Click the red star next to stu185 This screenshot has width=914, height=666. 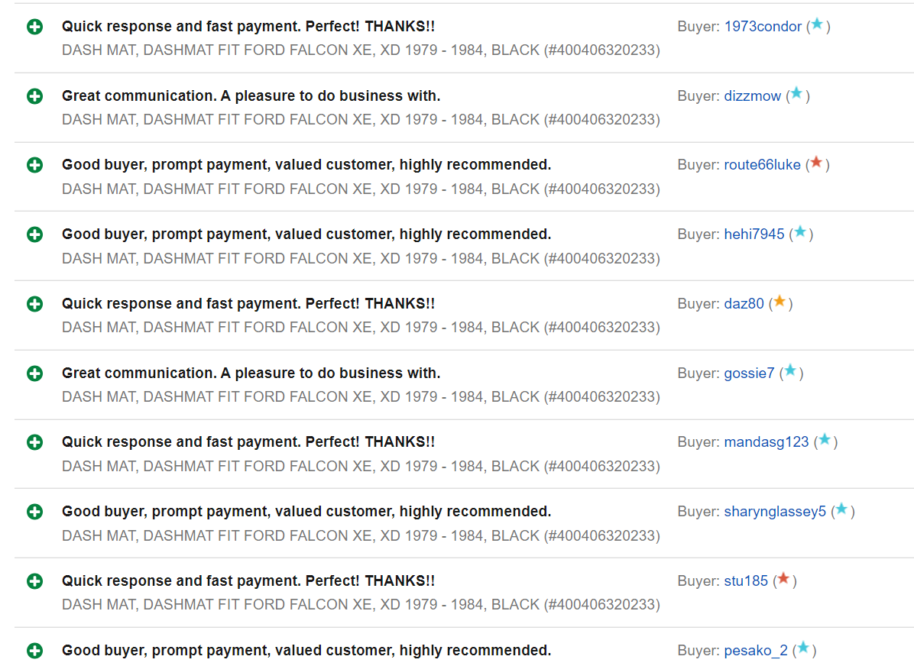pyautogui.click(x=784, y=579)
